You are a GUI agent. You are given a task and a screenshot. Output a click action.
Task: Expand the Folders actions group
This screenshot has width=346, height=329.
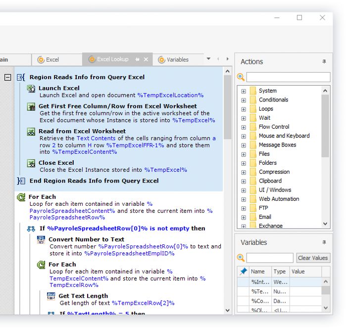coord(244,163)
